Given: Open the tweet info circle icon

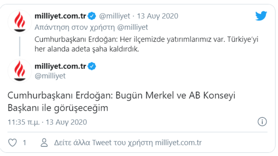Looking at the screenshot, I should click(x=262, y=122).
